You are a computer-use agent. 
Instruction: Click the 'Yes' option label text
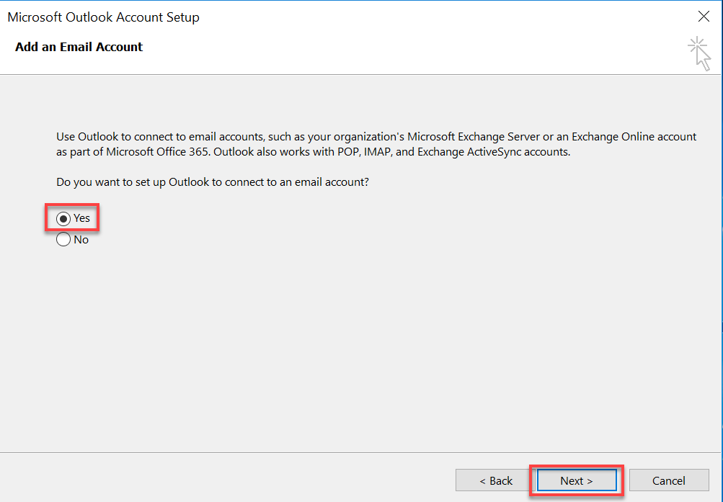point(81,218)
